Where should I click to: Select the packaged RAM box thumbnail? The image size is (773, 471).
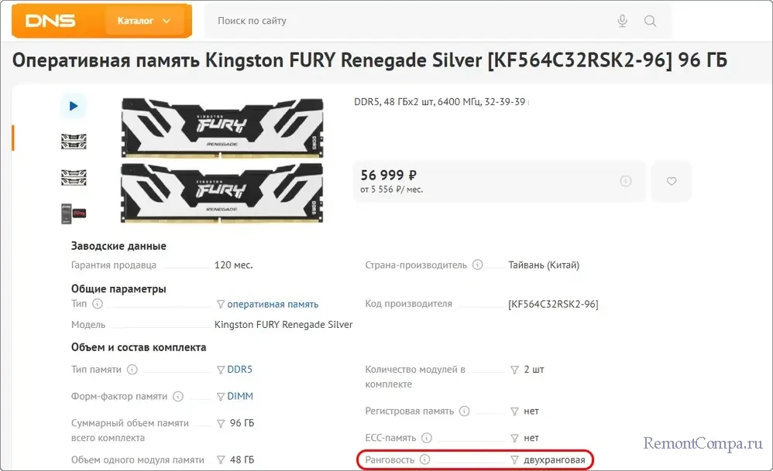pos(74,213)
